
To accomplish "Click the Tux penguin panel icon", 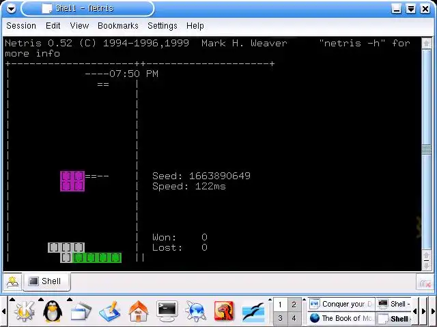I will tap(53, 312).
